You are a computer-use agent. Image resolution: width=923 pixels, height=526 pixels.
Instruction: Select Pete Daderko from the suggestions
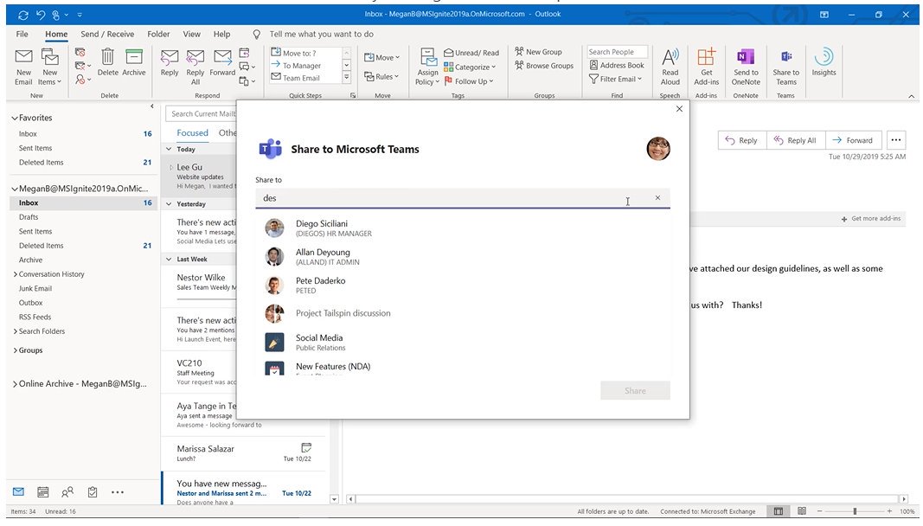pos(462,285)
